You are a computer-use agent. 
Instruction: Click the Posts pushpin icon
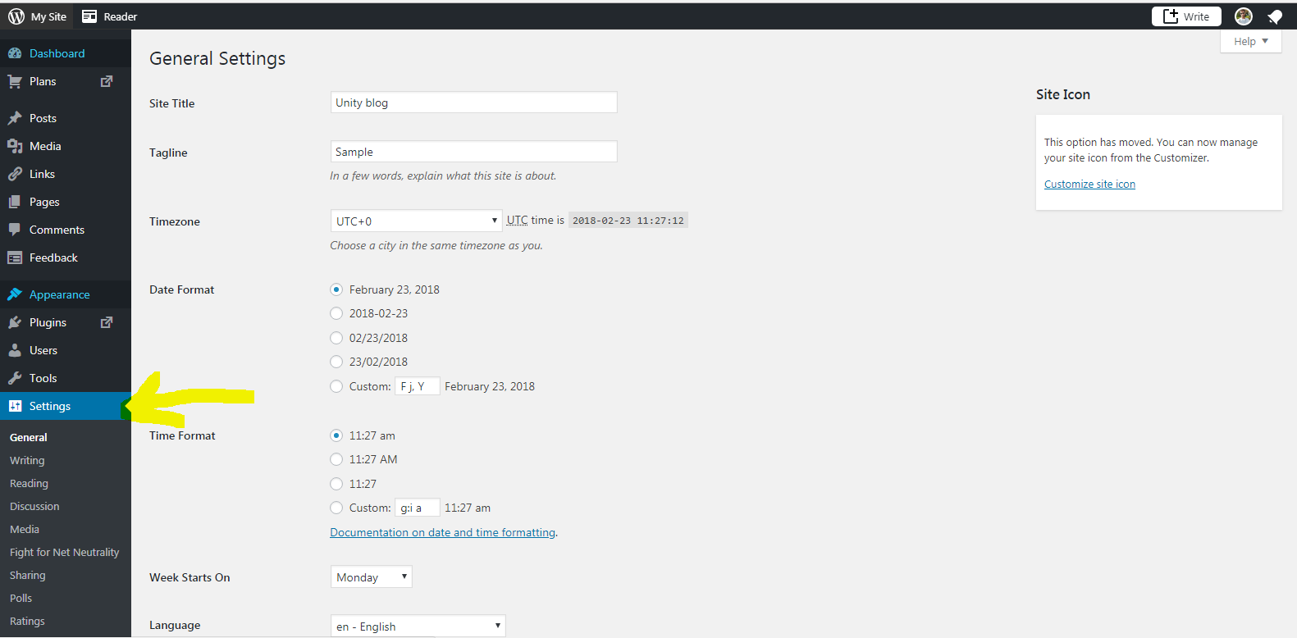click(15, 118)
